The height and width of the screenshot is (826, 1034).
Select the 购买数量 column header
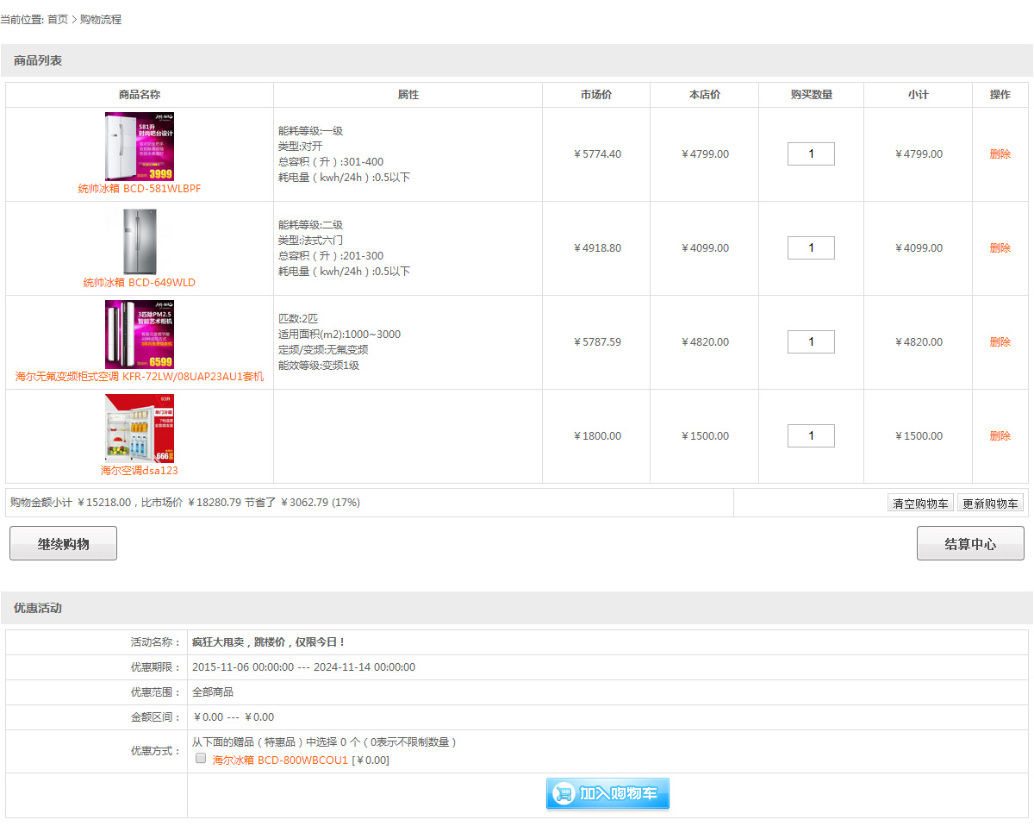coord(812,95)
